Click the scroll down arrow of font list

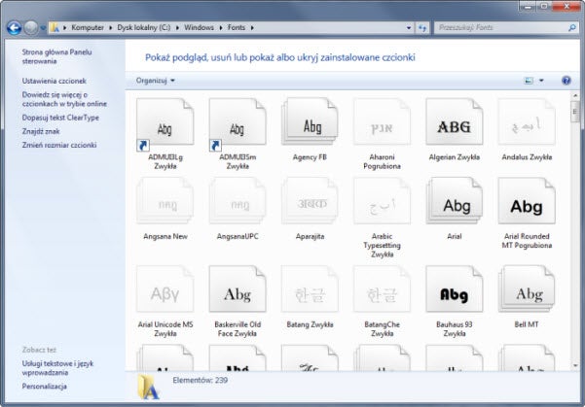575,365
